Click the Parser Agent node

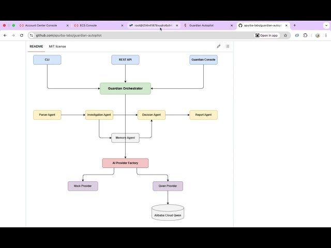coord(47,115)
